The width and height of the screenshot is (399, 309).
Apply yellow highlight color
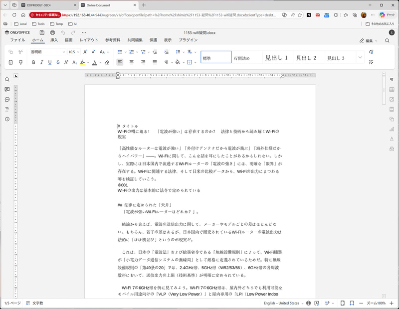82,62
